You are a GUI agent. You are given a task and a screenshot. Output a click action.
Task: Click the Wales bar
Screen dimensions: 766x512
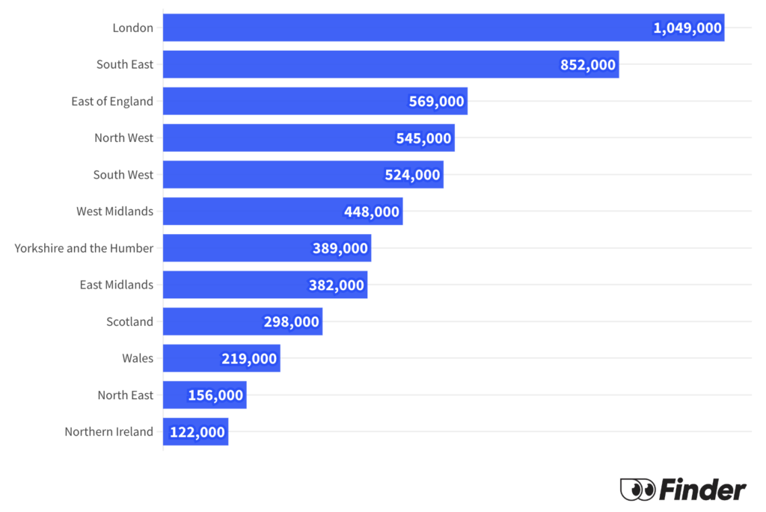click(221, 358)
